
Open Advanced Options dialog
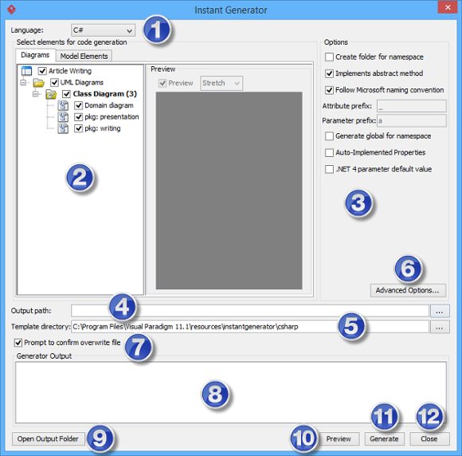pos(408,290)
